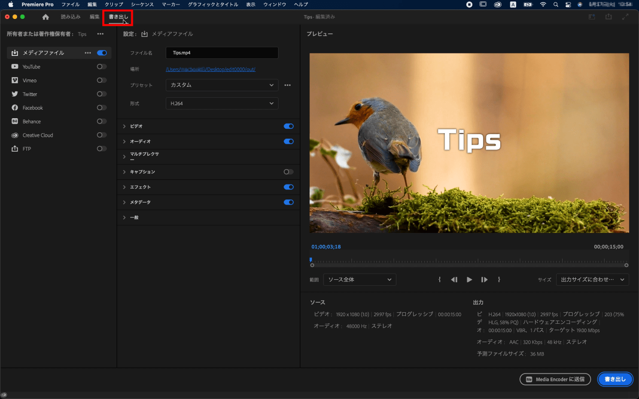
Task: Open the グラフィックとタイトル menu
Action: pyautogui.click(x=213, y=4)
